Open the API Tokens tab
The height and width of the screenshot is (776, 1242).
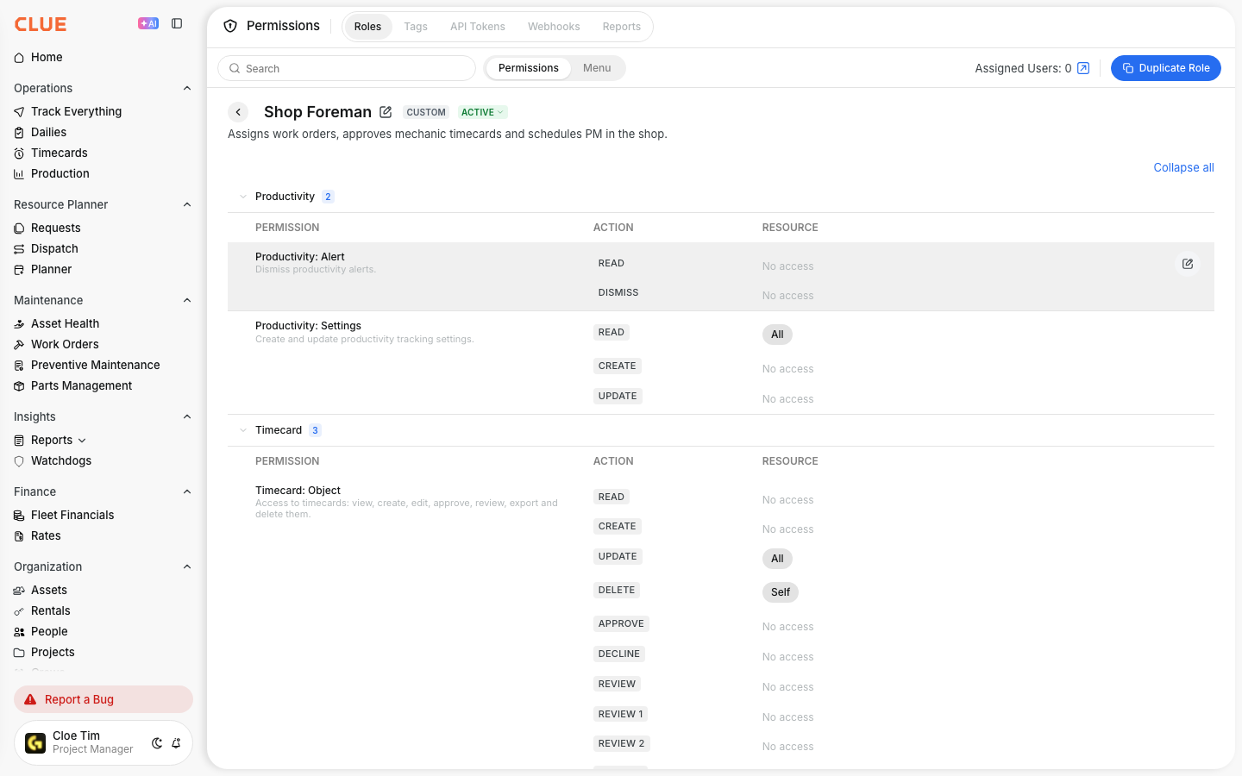(x=478, y=27)
